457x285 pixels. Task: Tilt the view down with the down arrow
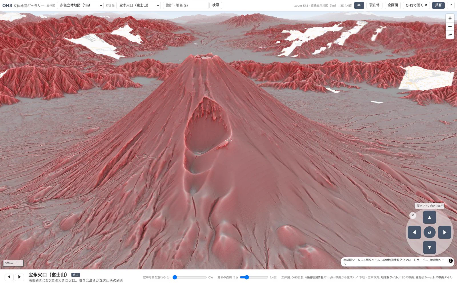(x=429, y=247)
